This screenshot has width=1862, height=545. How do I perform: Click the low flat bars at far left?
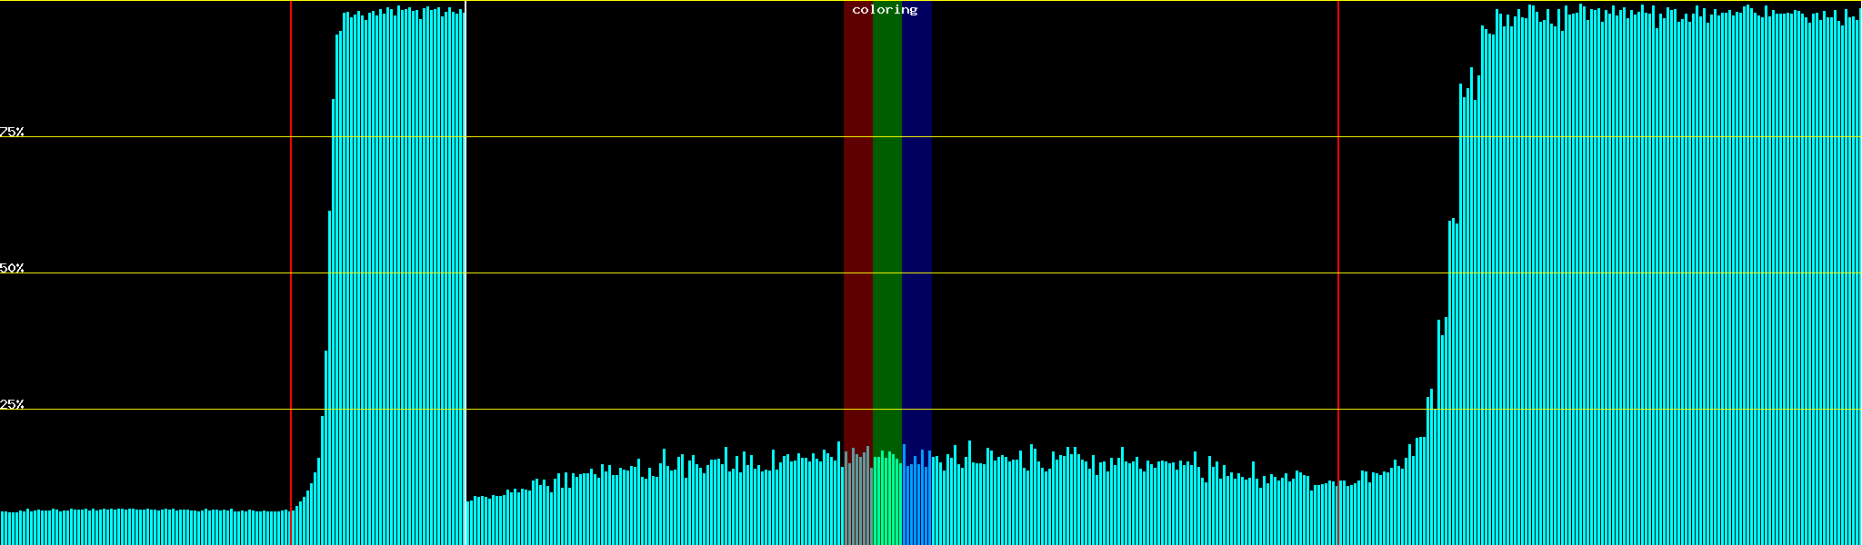(136, 527)
